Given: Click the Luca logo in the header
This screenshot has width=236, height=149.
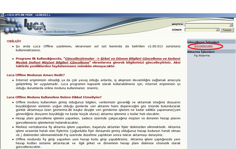Looking at the screenshot, I should 35,25.
